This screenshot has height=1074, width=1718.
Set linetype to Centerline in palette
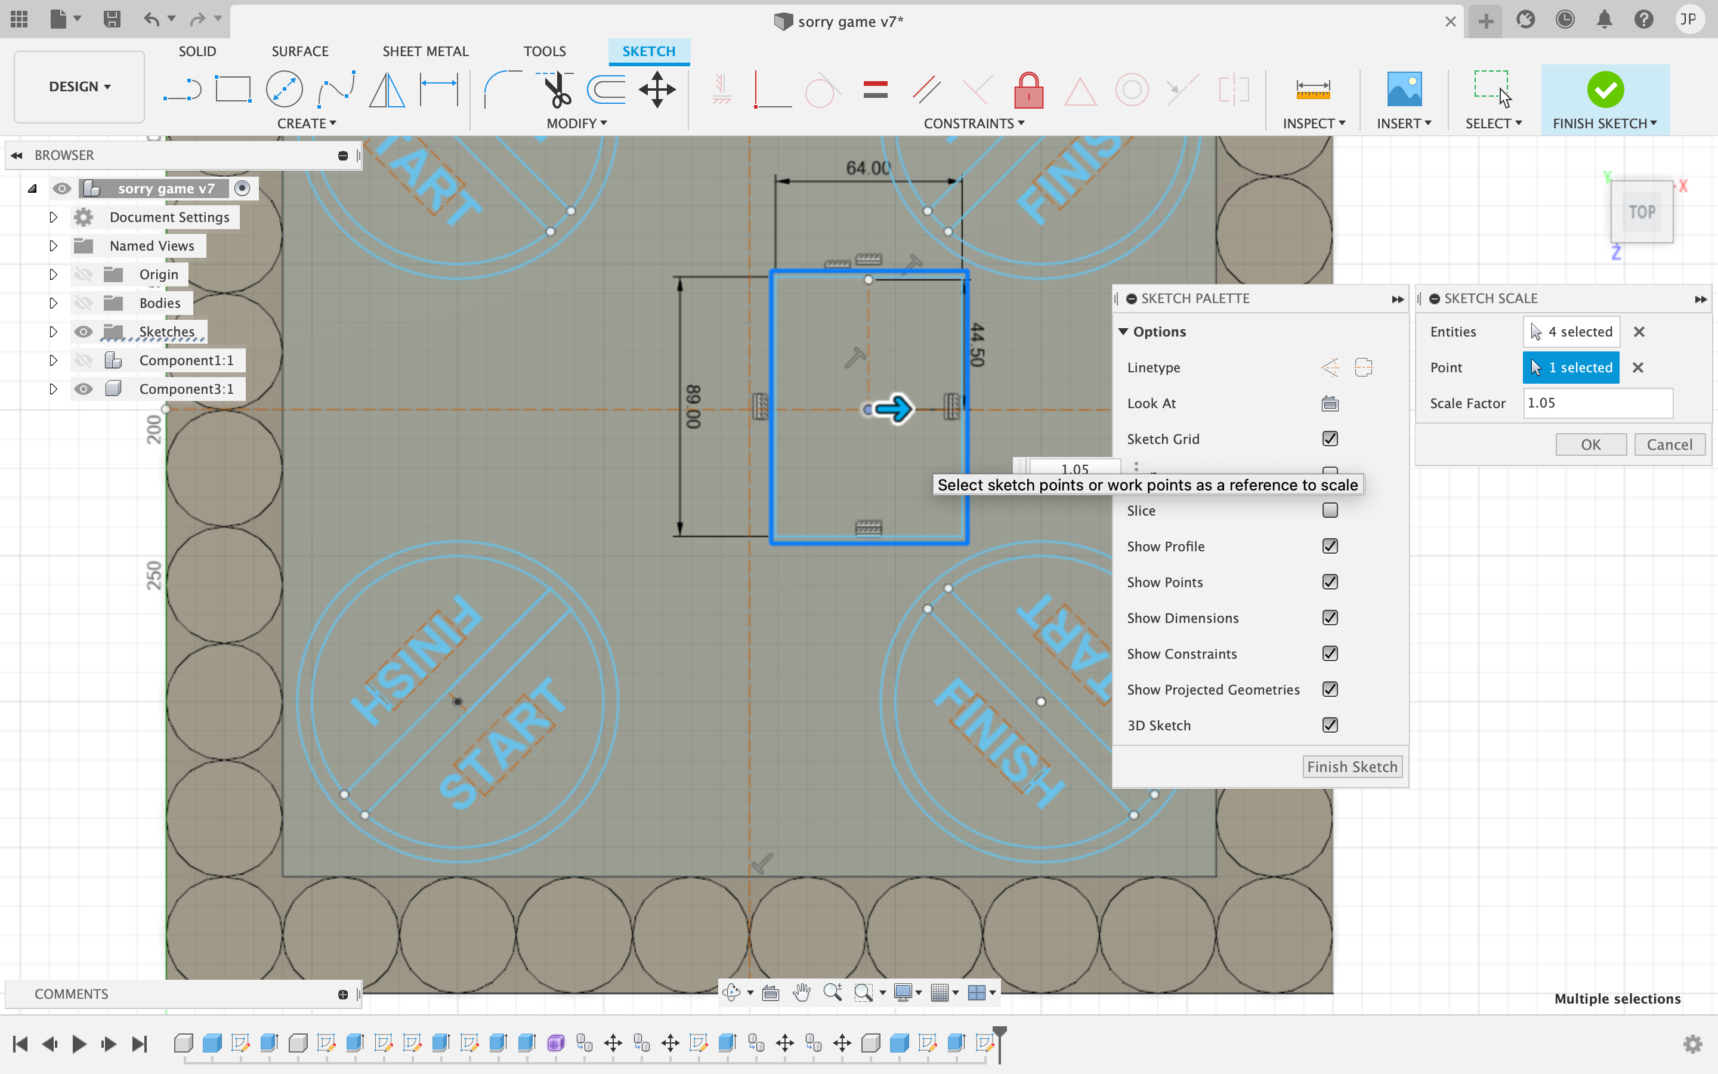tap(1364, 367)
